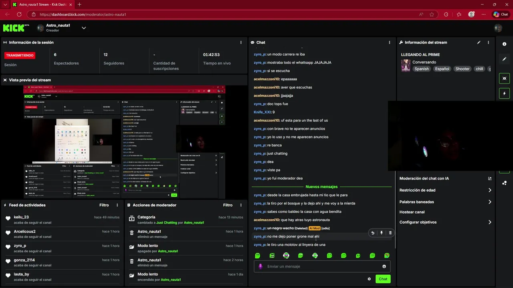Select Arcelicous2 activity feed entry

(62, 234)
